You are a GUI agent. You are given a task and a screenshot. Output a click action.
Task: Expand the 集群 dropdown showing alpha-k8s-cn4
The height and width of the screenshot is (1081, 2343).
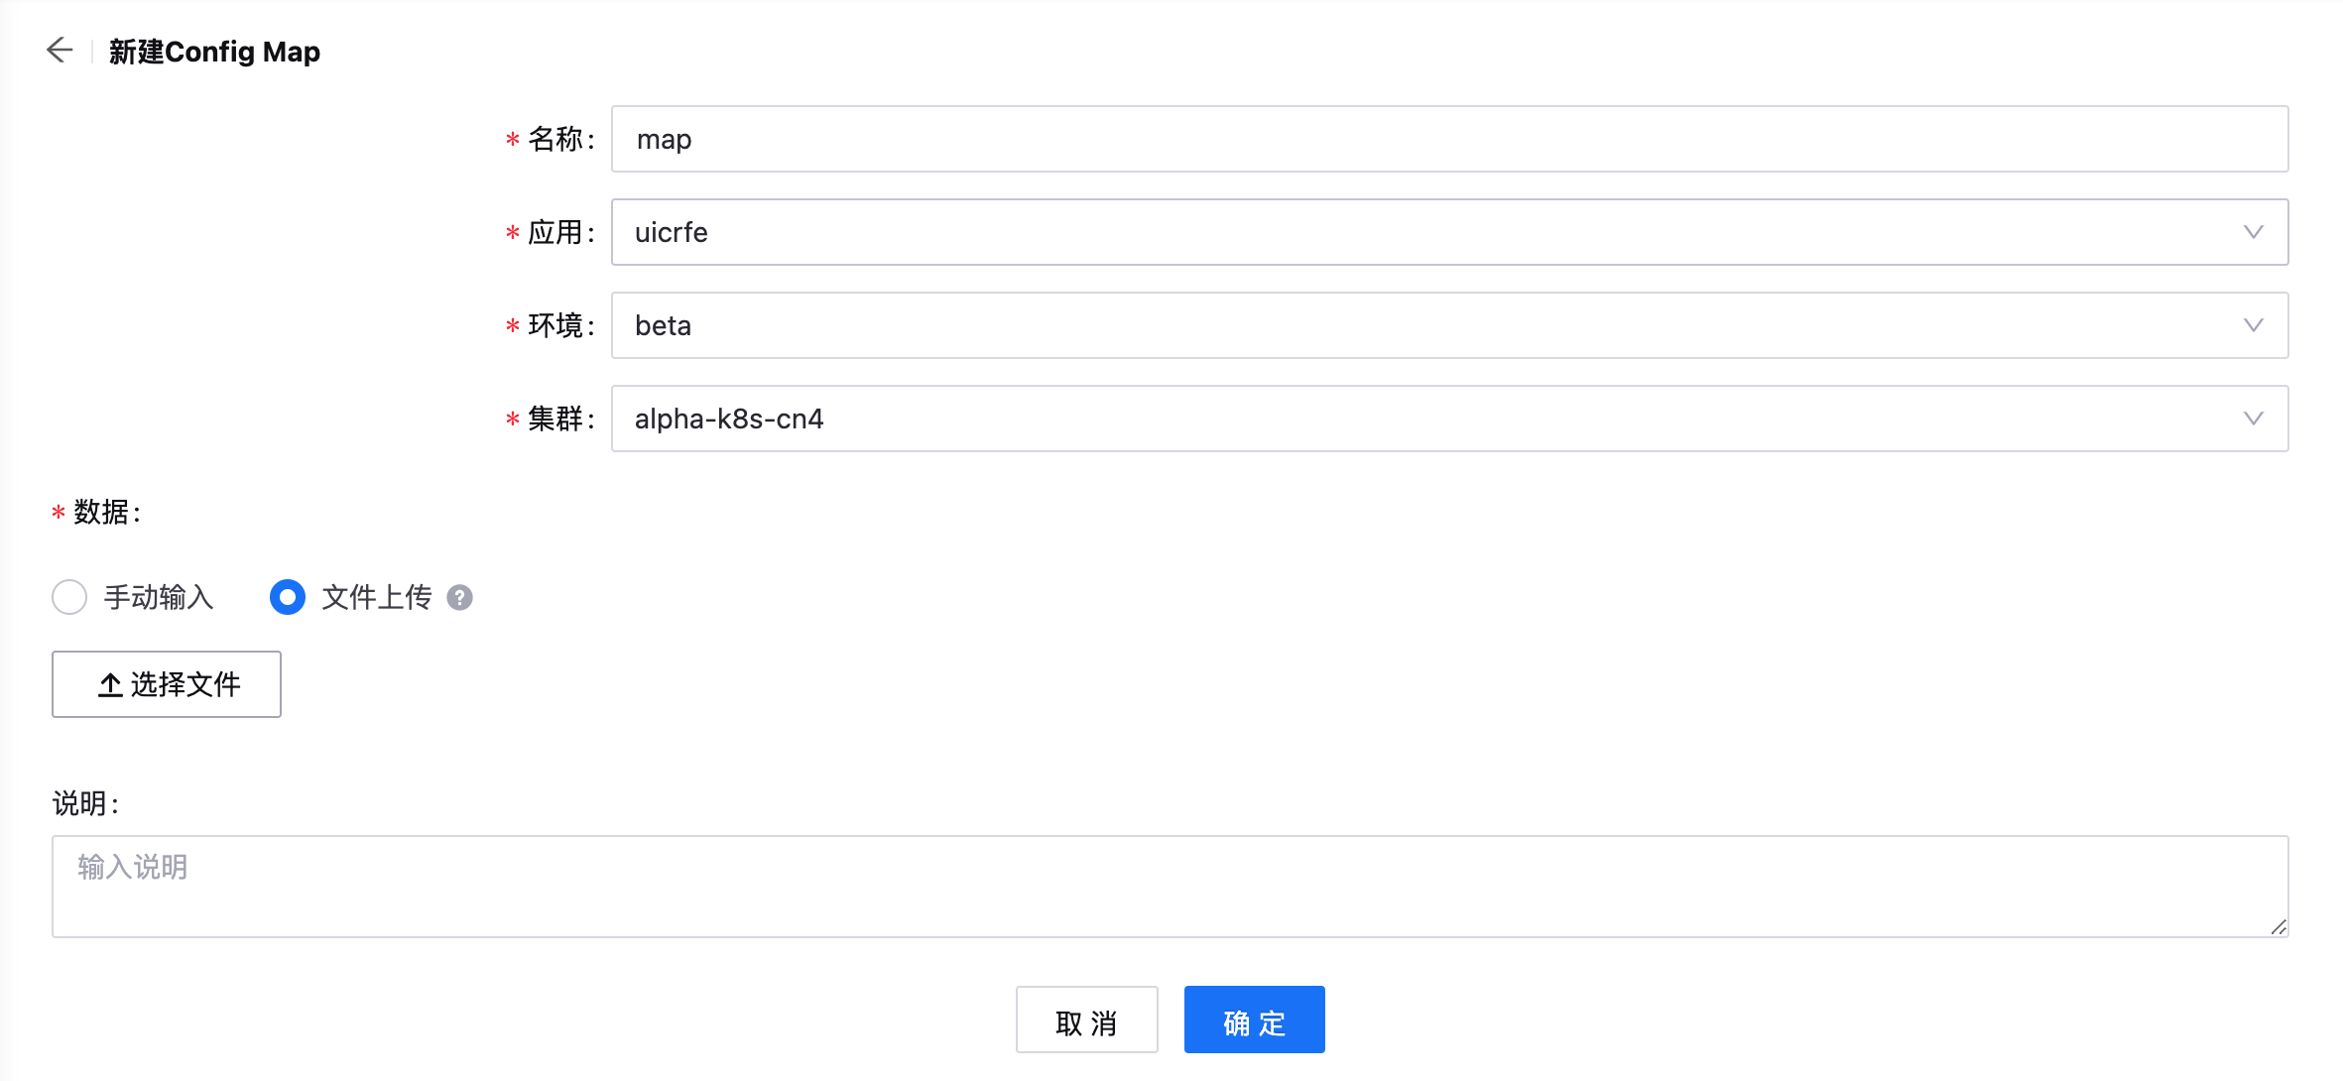click(x=1389, y=419)
